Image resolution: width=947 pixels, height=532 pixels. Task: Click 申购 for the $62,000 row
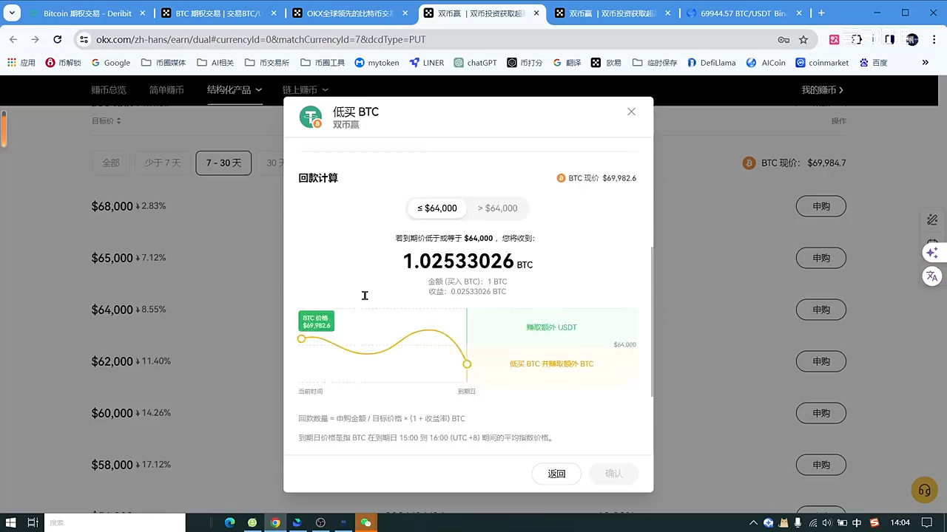821,361
